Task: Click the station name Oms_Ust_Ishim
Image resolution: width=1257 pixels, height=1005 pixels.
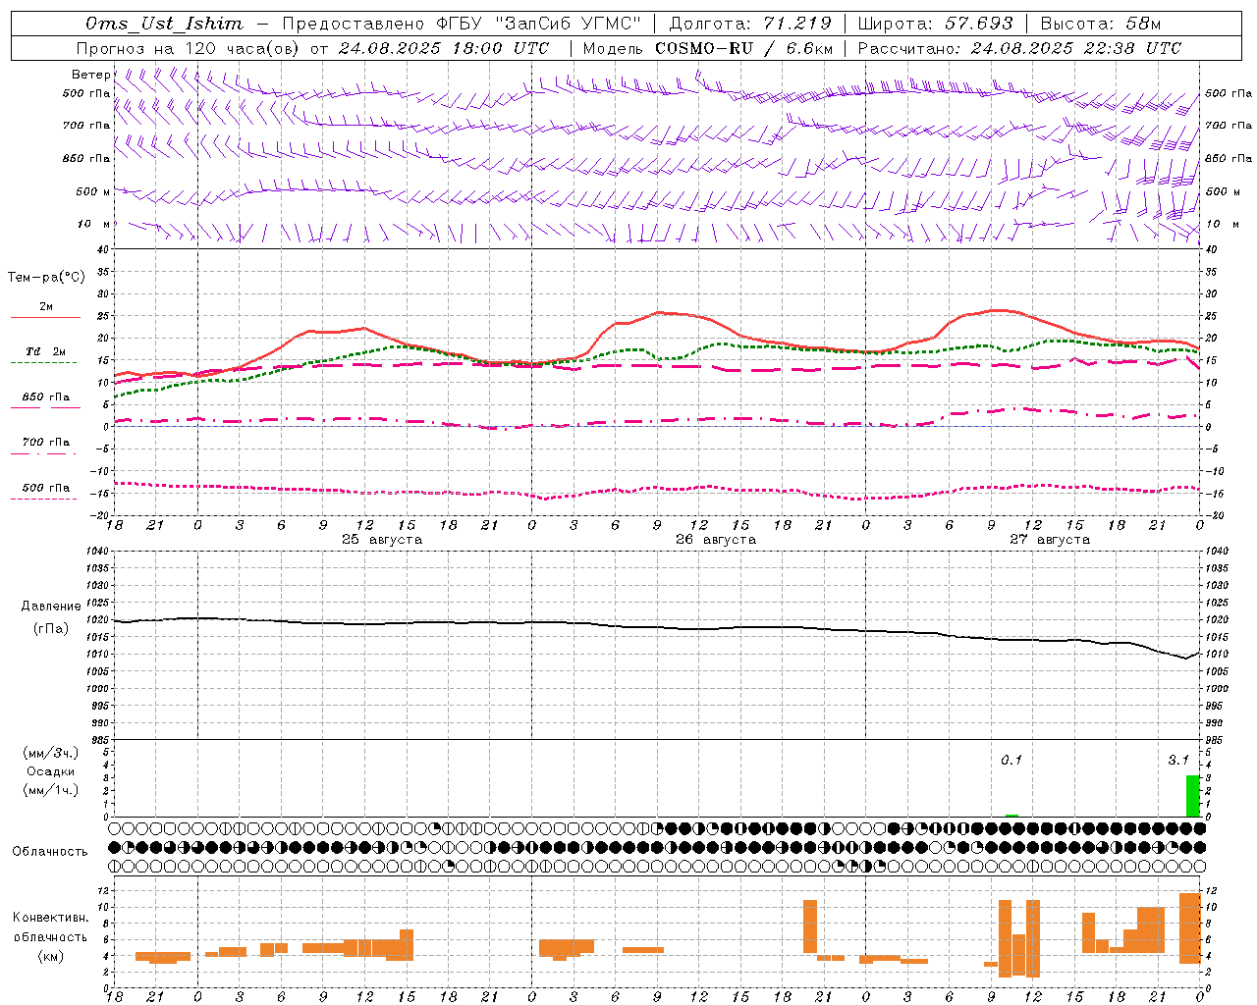Action: tap(164, 24)
